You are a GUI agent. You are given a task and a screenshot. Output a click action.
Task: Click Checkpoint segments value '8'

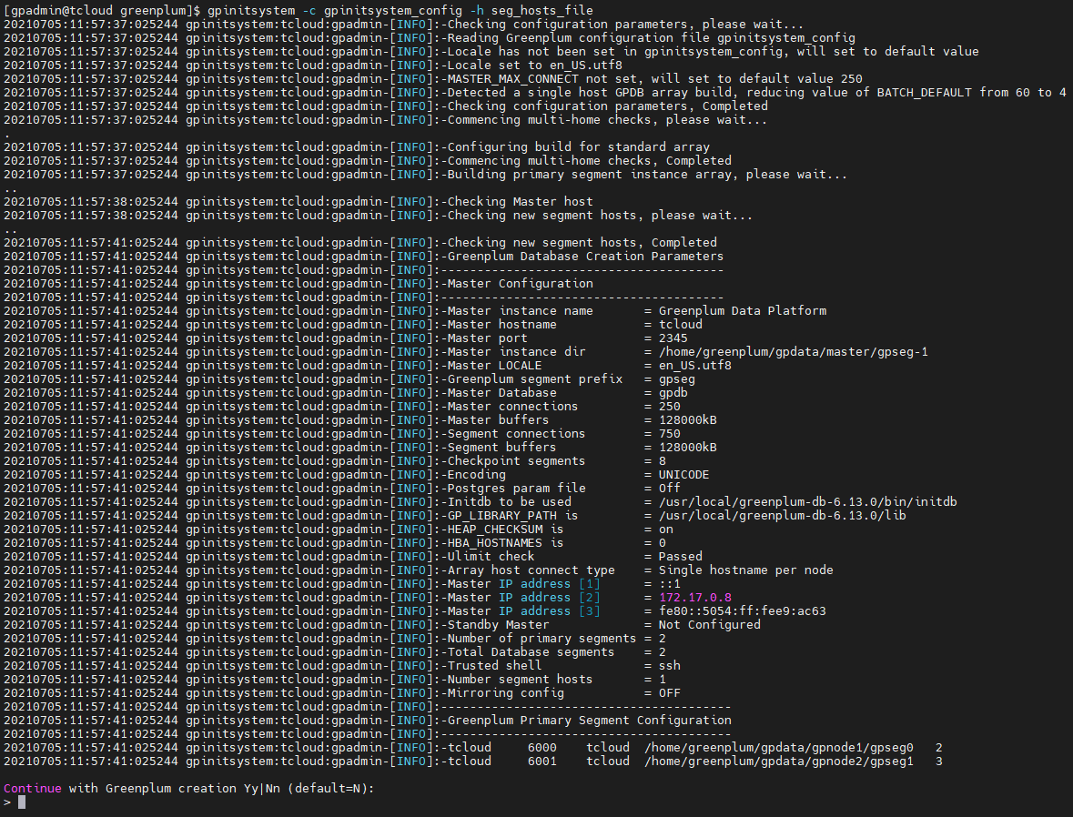[662, 461]
